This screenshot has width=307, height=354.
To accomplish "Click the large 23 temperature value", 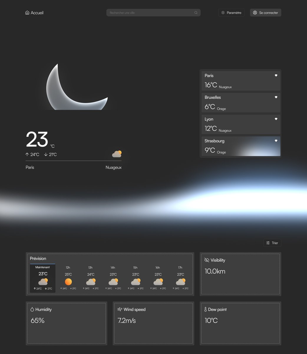I will click(37, 139).
